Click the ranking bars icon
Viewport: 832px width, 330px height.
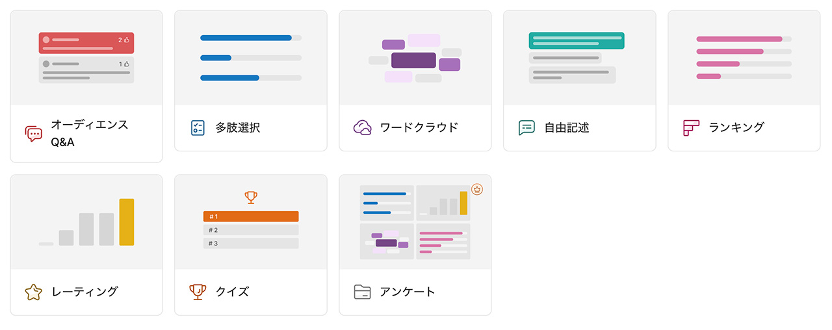click(x=691, y=127)
